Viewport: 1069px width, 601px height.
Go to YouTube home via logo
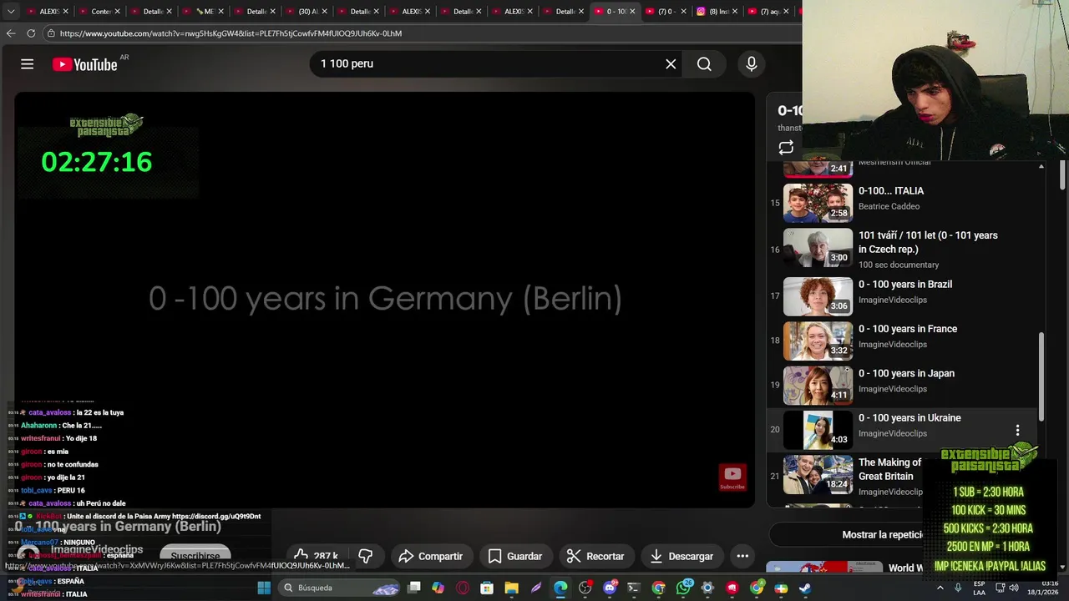(85, 64)
